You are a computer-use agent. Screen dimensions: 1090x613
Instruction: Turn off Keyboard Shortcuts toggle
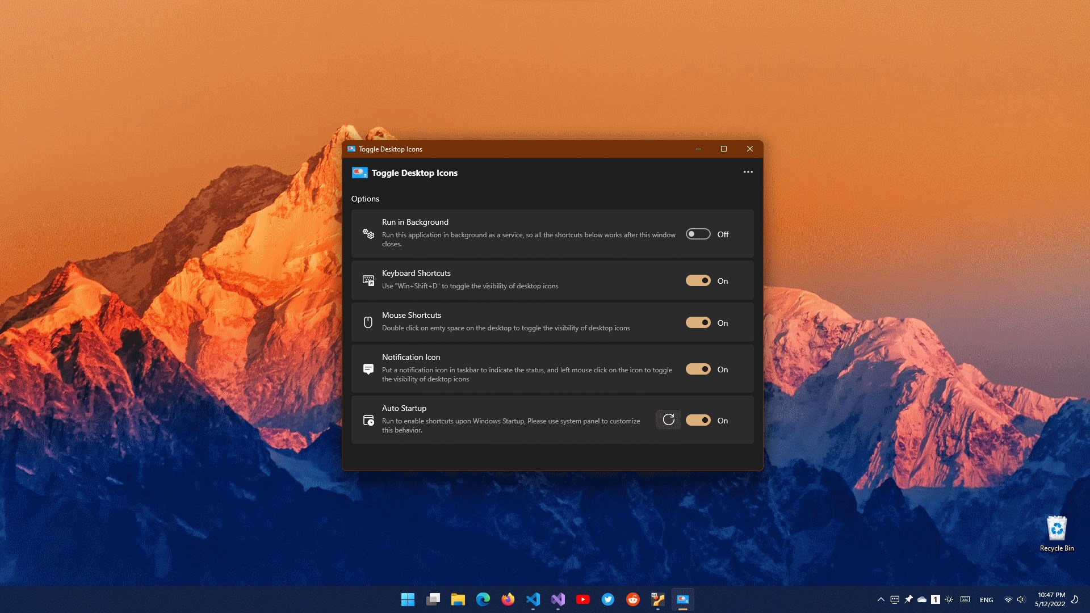click(698, 280)
